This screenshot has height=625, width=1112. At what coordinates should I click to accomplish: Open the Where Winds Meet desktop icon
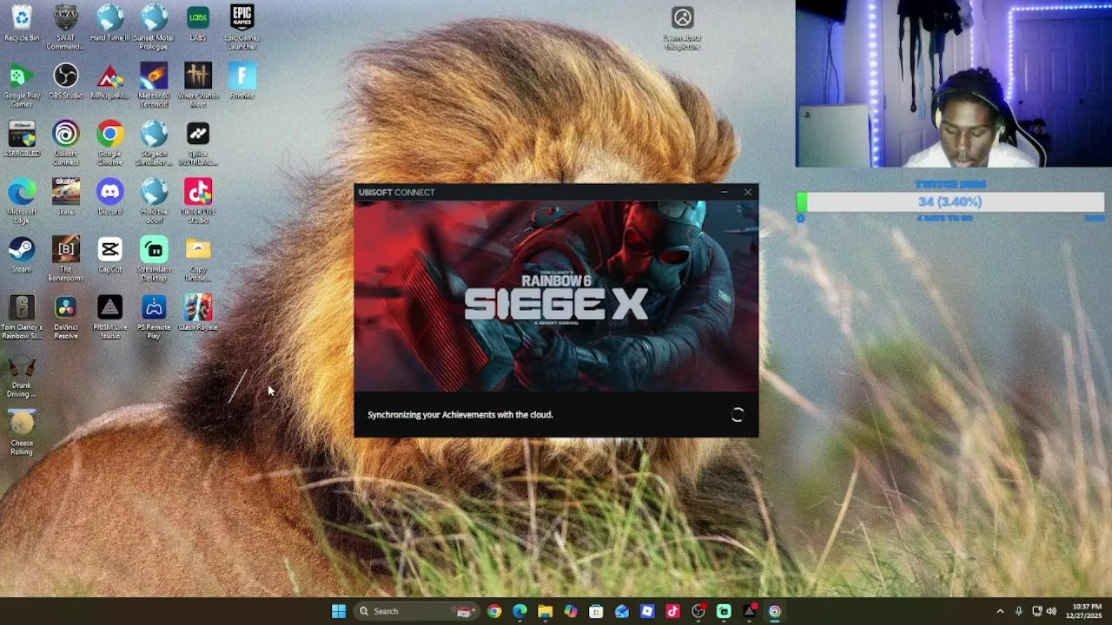(198, 85)
